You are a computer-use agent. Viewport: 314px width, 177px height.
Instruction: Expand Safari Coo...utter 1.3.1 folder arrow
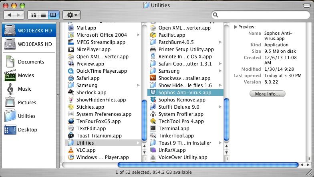coord(220,64)
